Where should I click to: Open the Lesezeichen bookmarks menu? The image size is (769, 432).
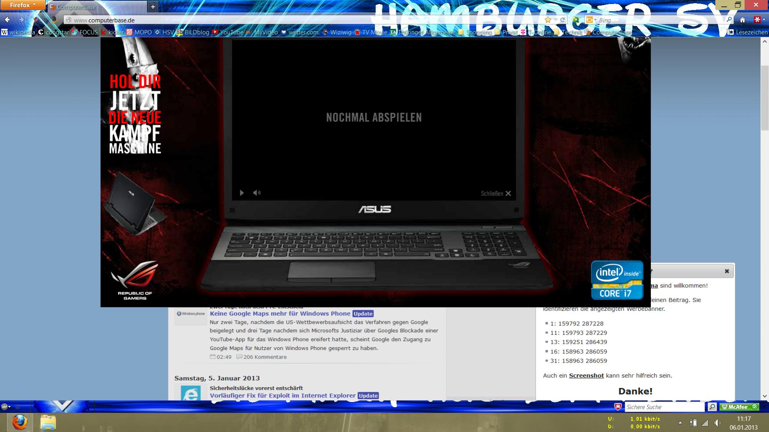point(747,32)
